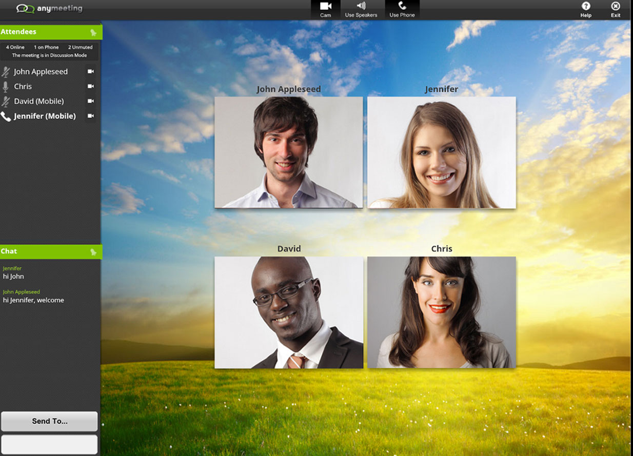Click David's video thumbnail
The image size is (633, 456).
288,312
